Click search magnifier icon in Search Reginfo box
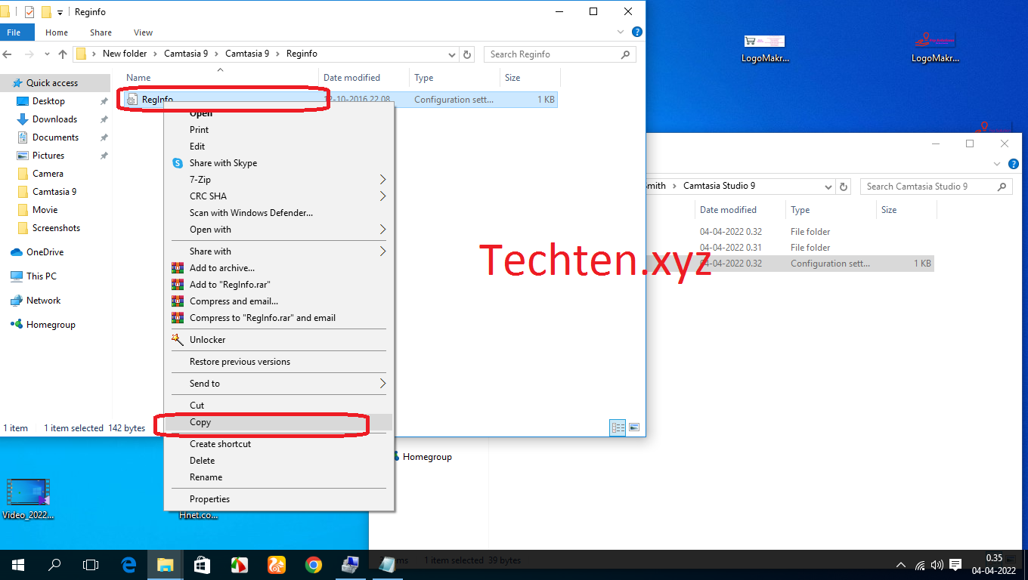Viewport: 1028px width, 580px height. [625, 54]
